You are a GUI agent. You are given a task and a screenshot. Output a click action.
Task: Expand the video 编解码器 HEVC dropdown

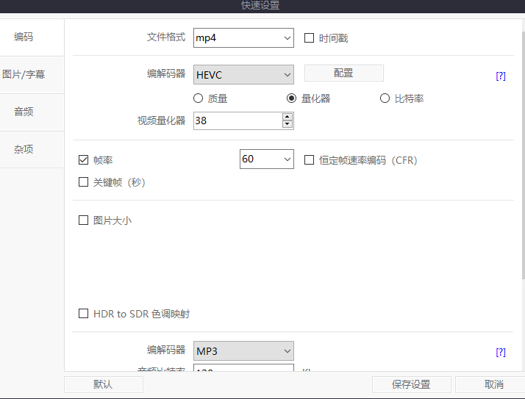(x=243, y=74)
